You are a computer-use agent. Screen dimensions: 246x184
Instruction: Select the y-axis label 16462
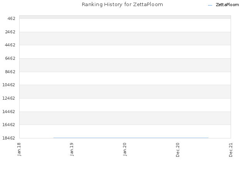(x=9, y=125)
